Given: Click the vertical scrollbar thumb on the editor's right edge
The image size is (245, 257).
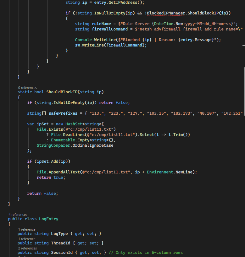Looking at the screenshot, I should tap(244, 91).
